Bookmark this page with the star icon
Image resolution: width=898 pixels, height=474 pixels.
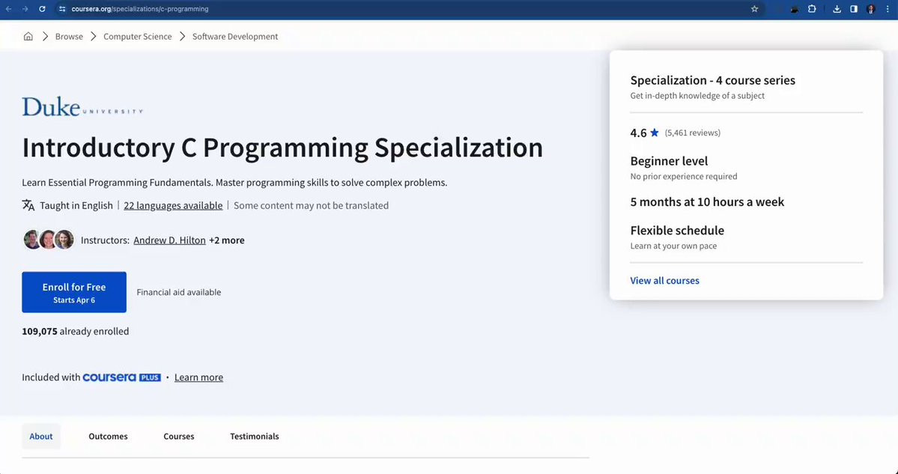click(x=754, y=9)
